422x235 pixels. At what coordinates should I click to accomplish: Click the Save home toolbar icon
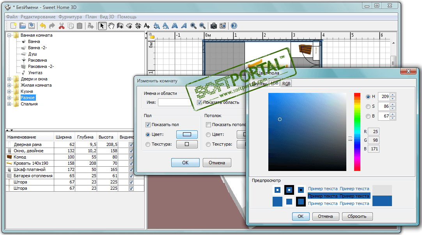(32, 26)
